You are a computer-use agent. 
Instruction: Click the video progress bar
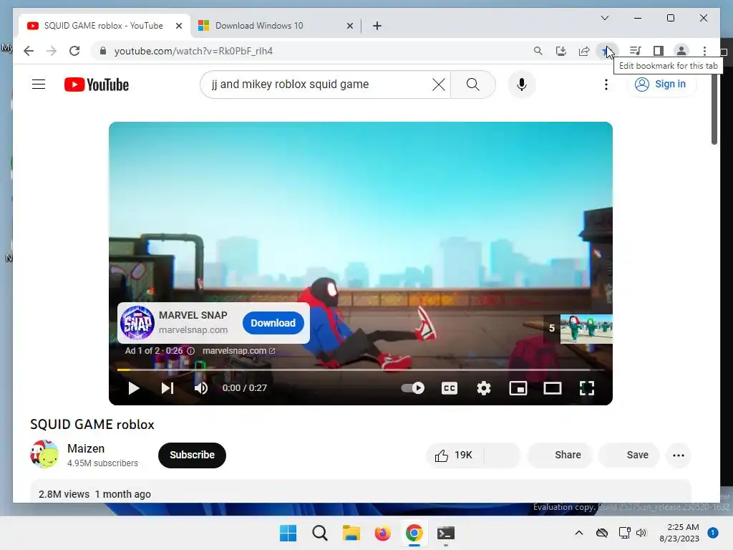pos(361,370)
